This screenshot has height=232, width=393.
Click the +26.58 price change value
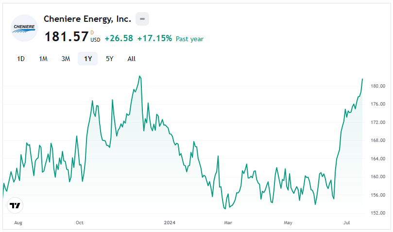tap(119, 38)
